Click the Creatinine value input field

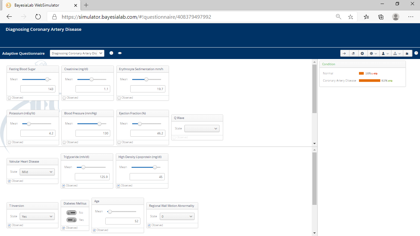[x=93, y=89]
